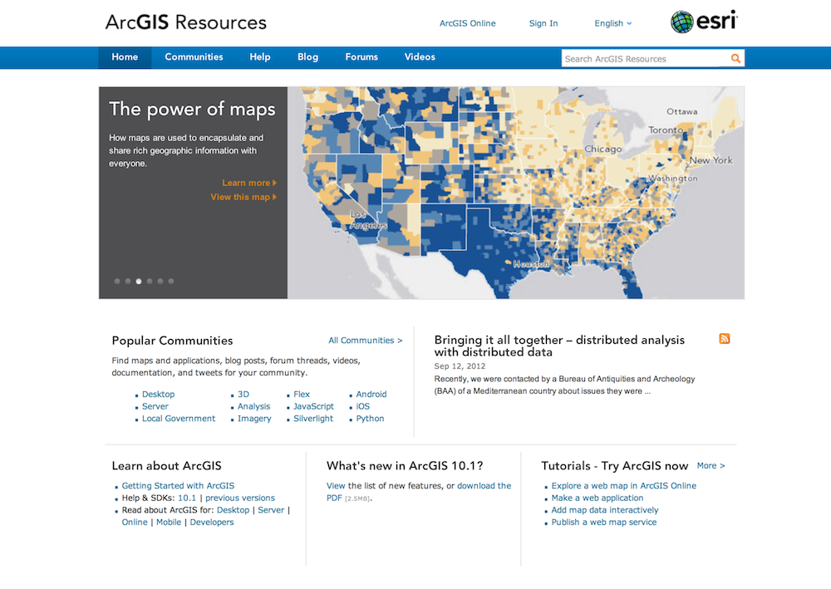Click the View this map link
This screenshot has width=831, height=589.
pos(243,197)
